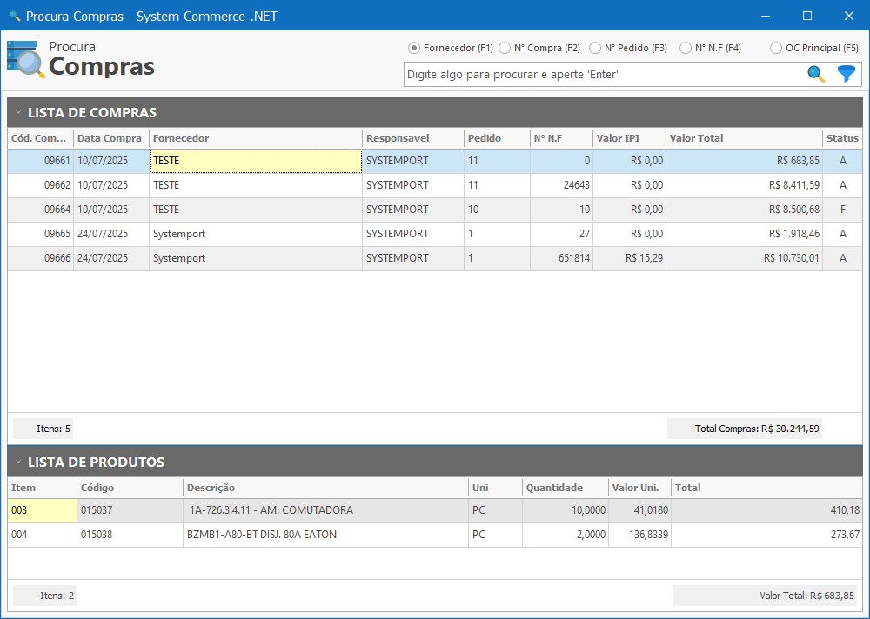870x619 pixels.
Task: Click the Descrição column header in products
Action: [x=325, y=488]
